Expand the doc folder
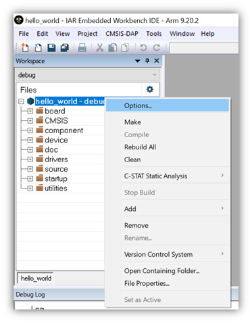The image size is (252, 323). coord(30,150)
